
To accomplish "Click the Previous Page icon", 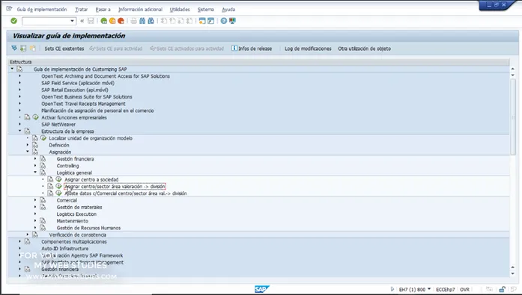I will (x=172, y=21).
